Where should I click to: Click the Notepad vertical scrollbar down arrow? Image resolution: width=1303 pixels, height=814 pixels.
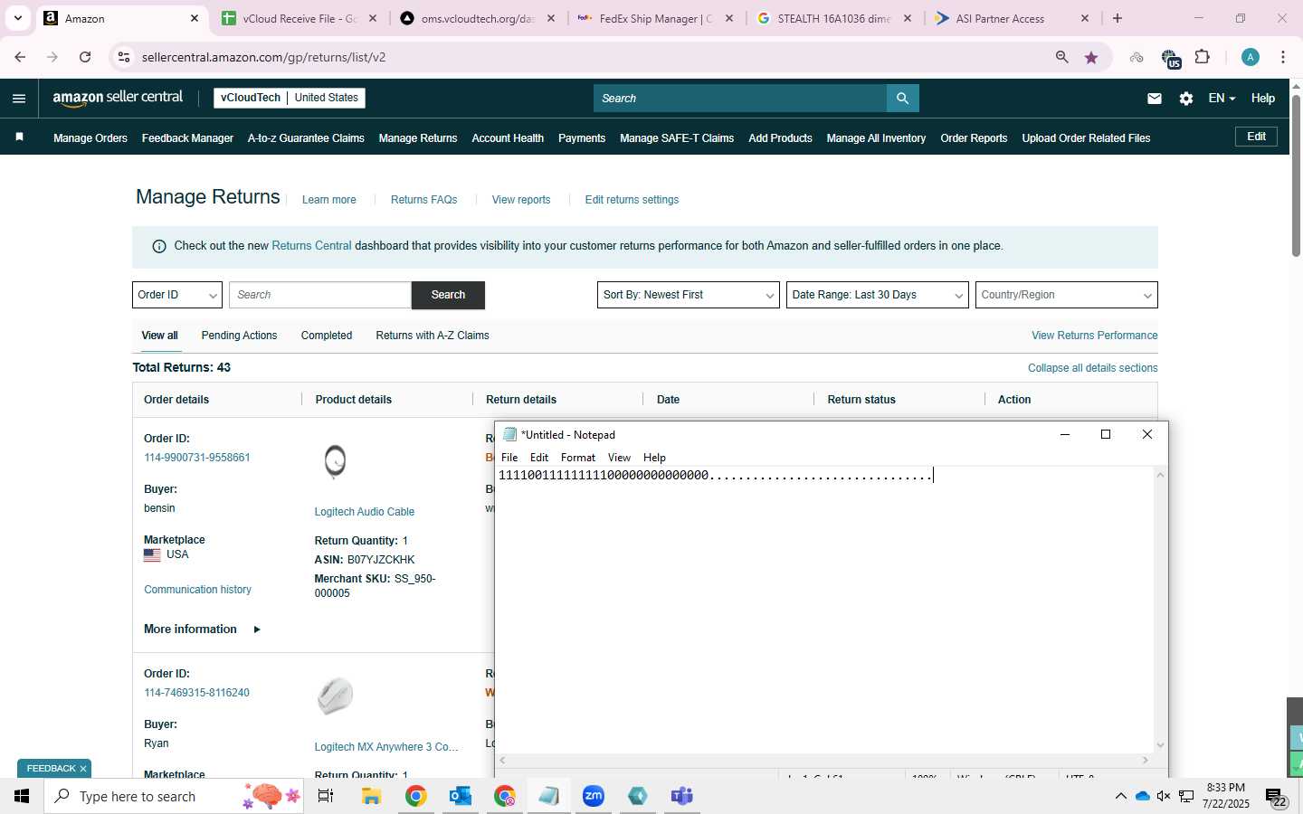coord(1161,745)
